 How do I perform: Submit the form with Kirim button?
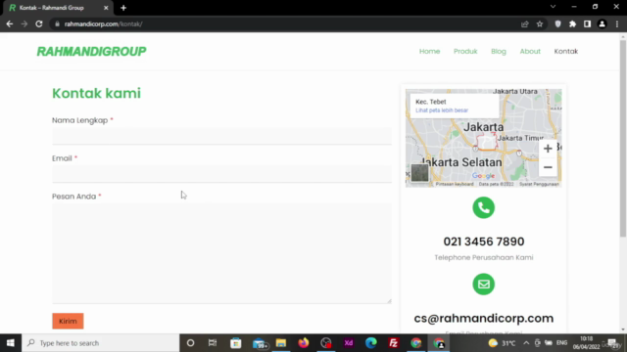68,321
